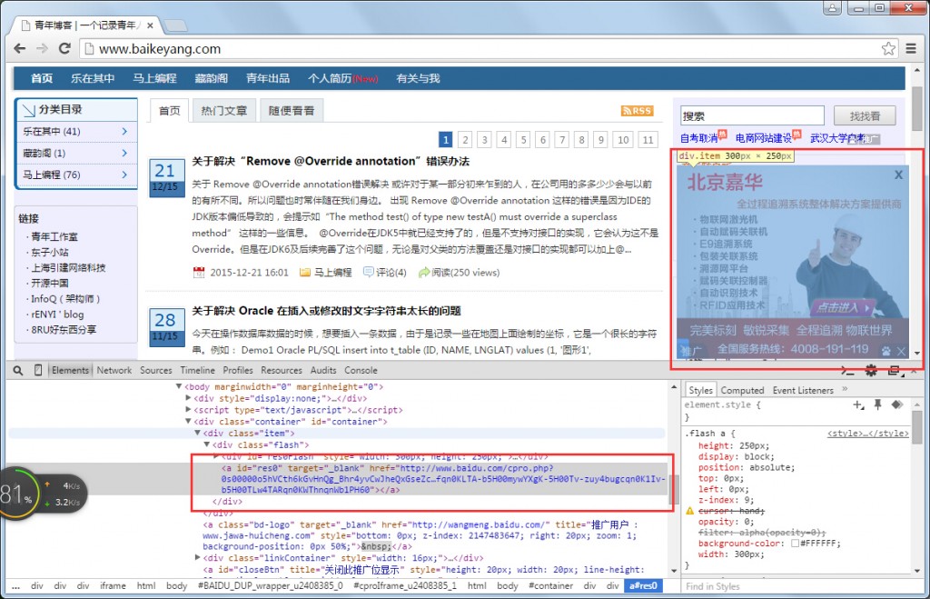
Task: Go to the 有关与我 page
Action: [x=418, y=78]
